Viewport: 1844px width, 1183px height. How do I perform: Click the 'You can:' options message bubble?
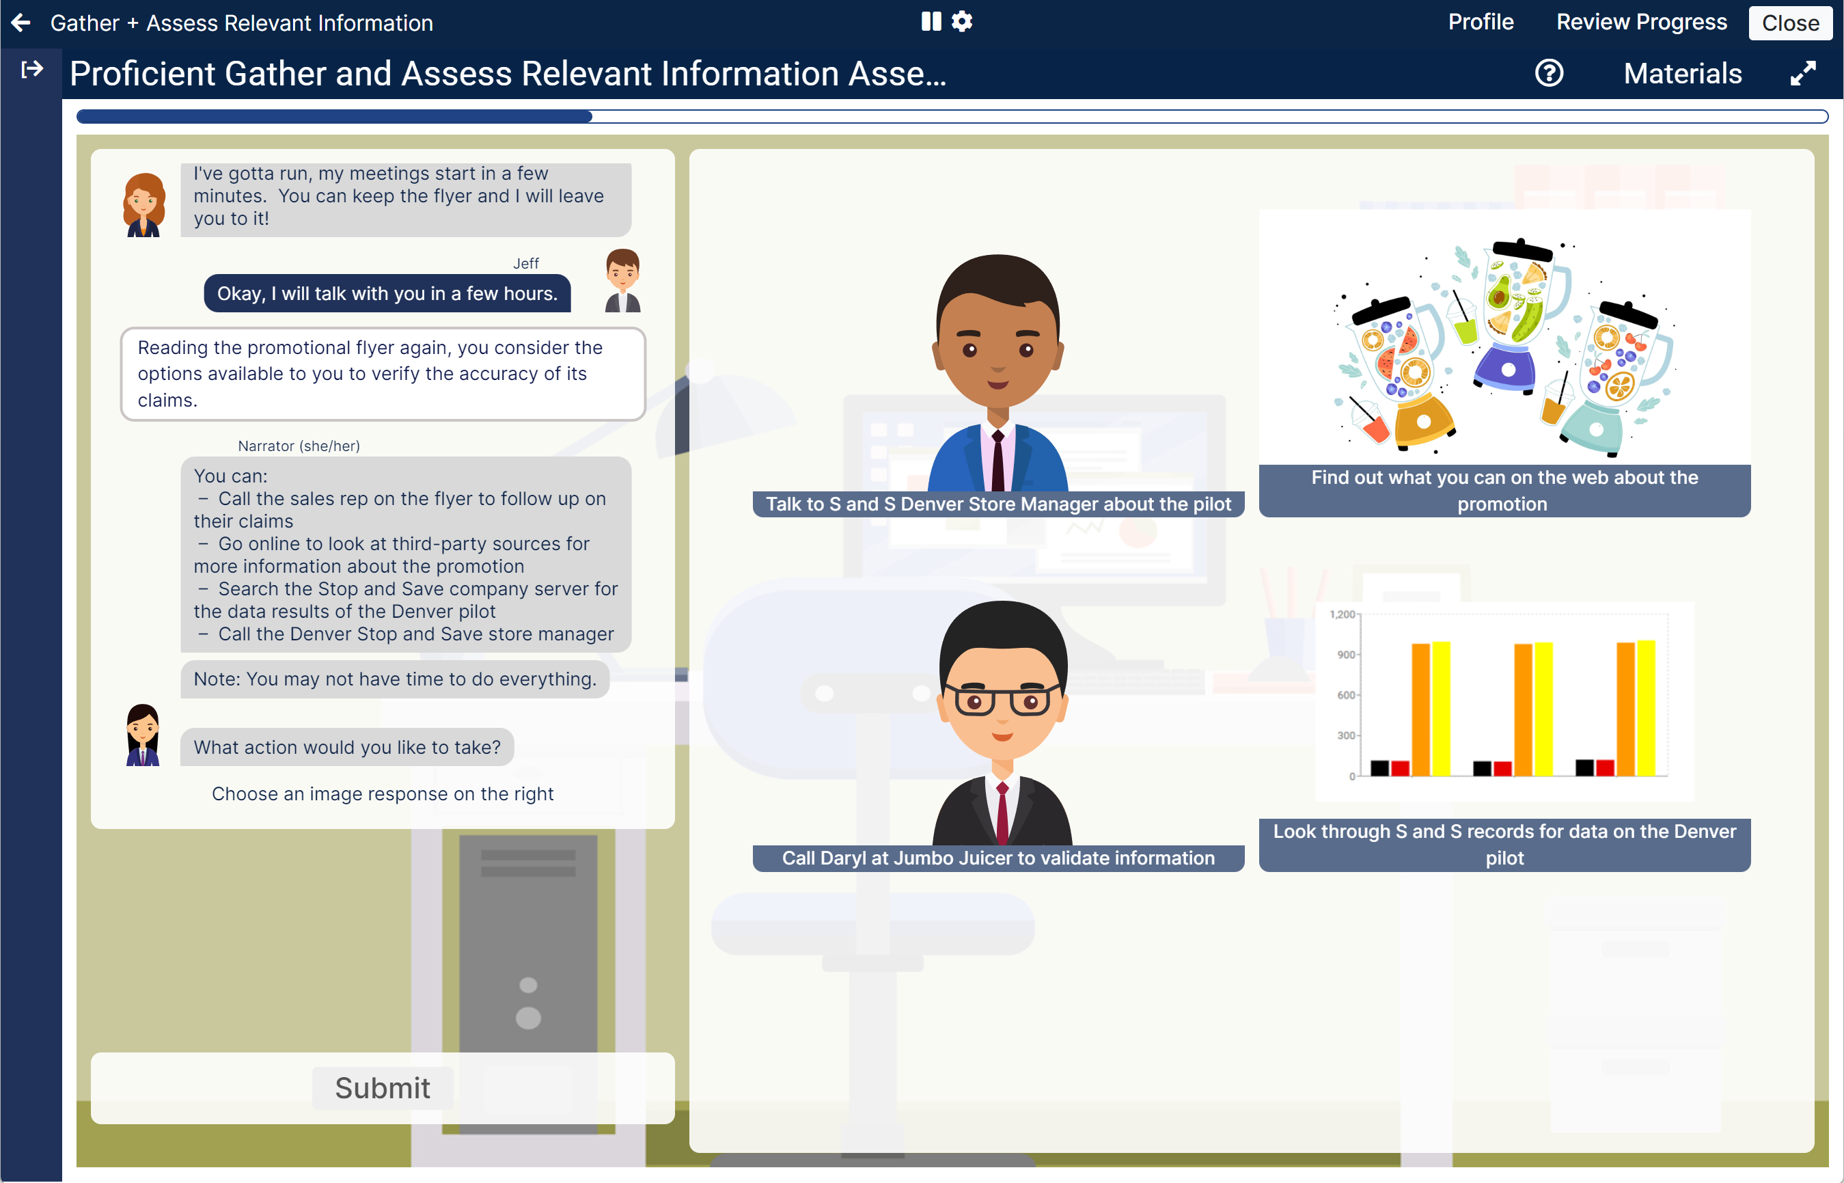click(406, 555)
